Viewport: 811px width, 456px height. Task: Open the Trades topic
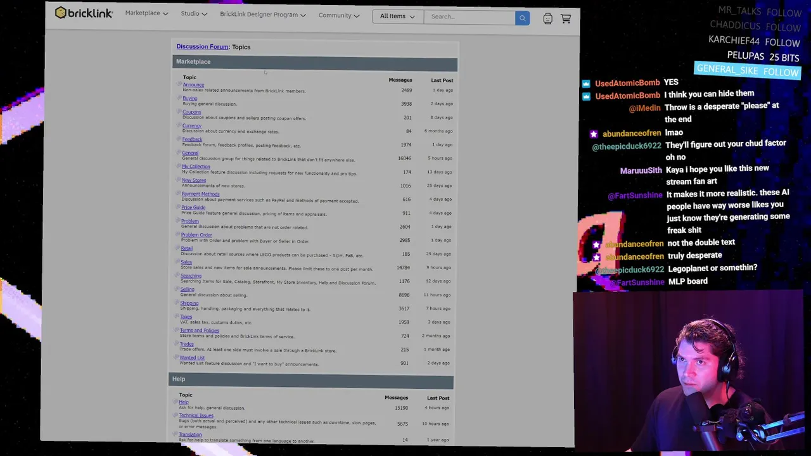(187, 344)
